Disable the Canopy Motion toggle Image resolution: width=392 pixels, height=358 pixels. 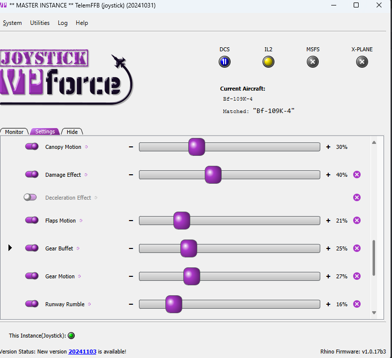pyautogui.click(x=32, y=146)
